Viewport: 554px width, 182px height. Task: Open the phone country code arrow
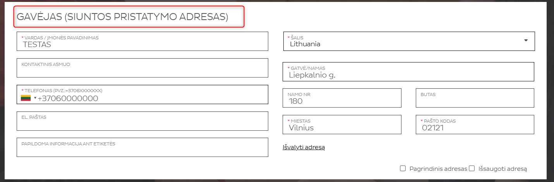(x=35, y=98)
